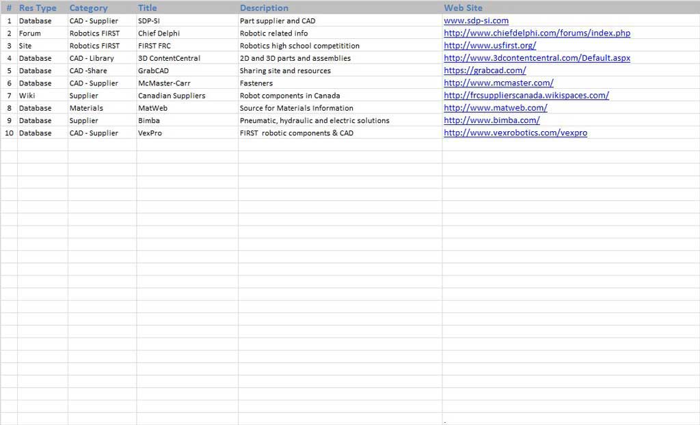Select the "Wiki" resource type cell
700x425 pixels.
click(27, 95)
